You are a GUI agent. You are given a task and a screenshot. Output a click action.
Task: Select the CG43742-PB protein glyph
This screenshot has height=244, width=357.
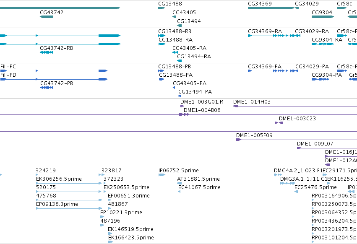click(47, 88)
